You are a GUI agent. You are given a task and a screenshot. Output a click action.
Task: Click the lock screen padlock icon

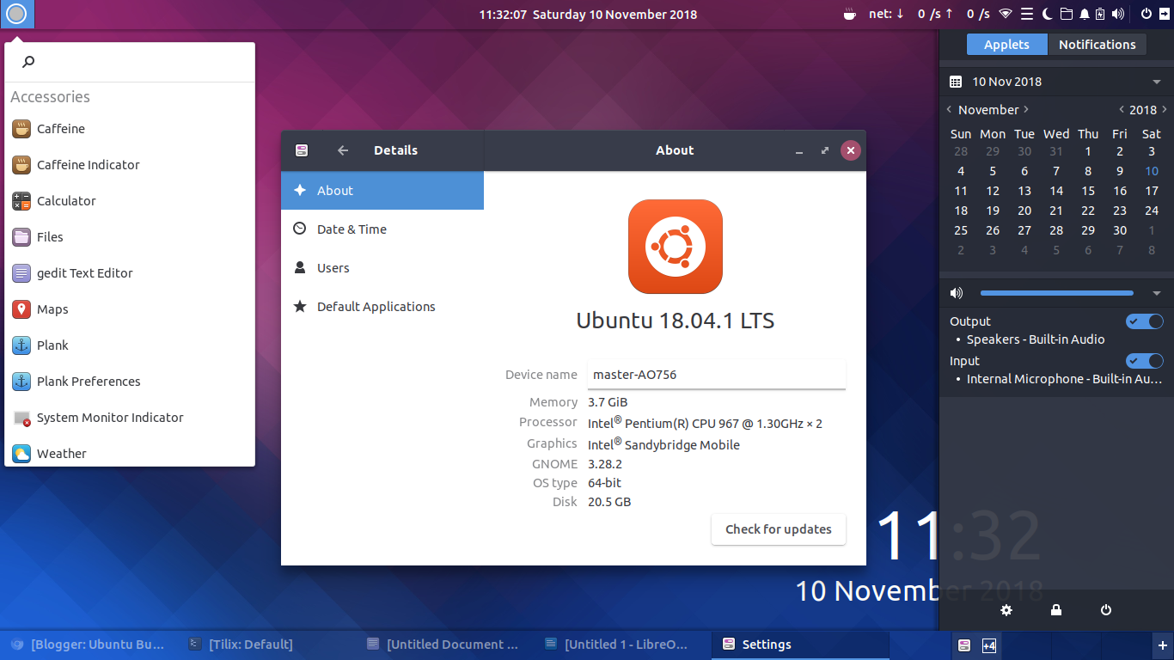tap(1056, 610)
